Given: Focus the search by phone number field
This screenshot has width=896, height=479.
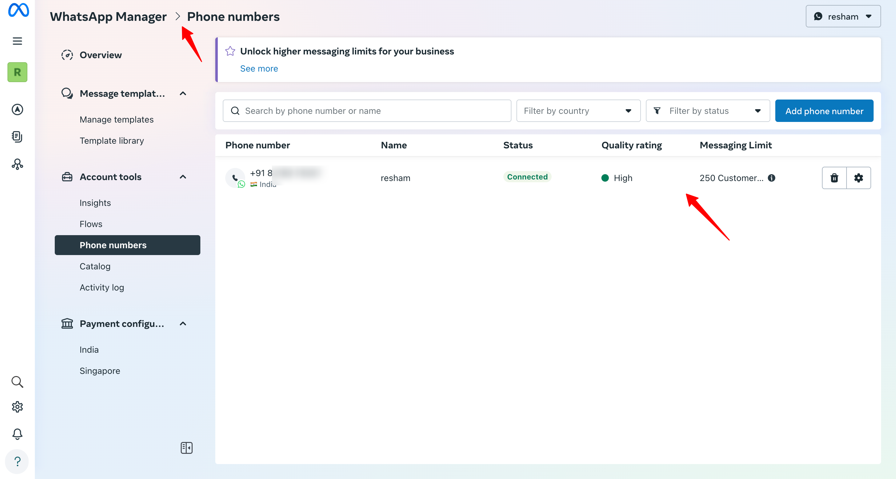Looking at the screenshot, I should click(367, 111).
